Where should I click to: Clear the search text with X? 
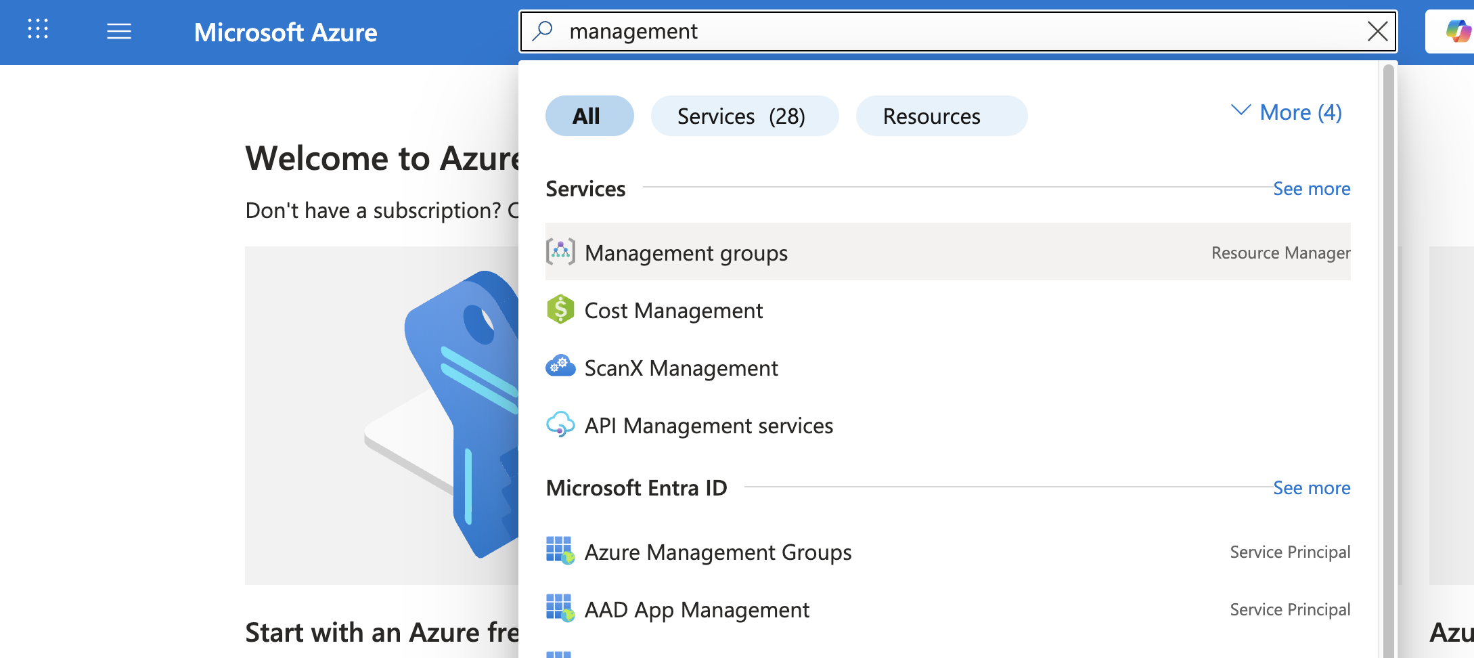(x=1377, y=31)
